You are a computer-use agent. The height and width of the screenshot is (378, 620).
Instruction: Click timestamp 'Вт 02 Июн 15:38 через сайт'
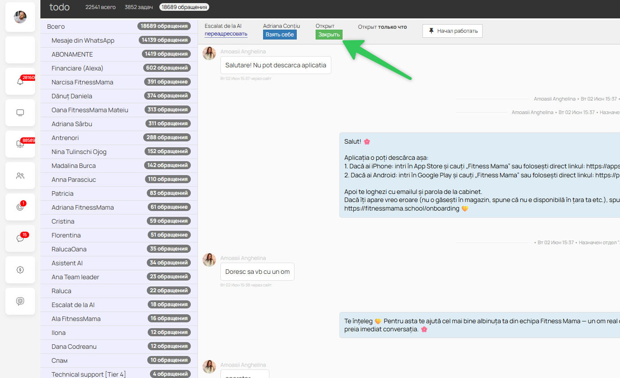click(x=246, y=285)
